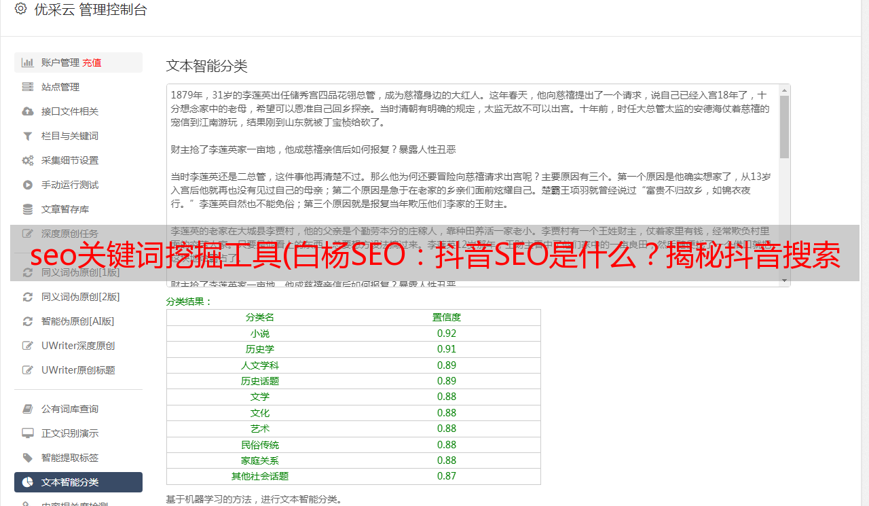Click the edit icon for UWriter深度原创
The height and width of the screenshot is (506, 869).
click(x=28, y=346)
